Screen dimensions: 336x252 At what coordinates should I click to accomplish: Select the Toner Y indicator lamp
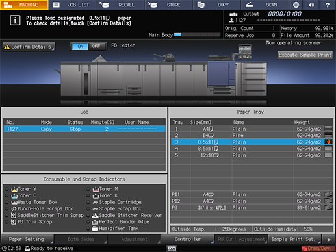click(6, 189)
